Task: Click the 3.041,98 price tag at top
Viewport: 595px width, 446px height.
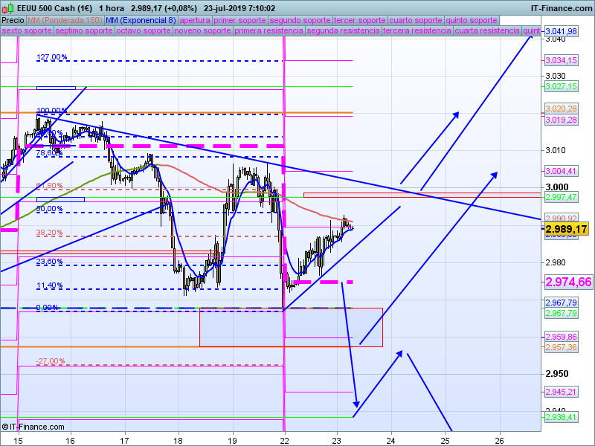Action: tap(562, 31)
